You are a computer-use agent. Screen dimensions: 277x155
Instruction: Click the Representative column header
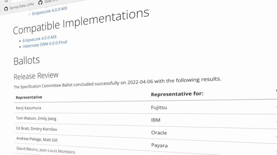29,97
